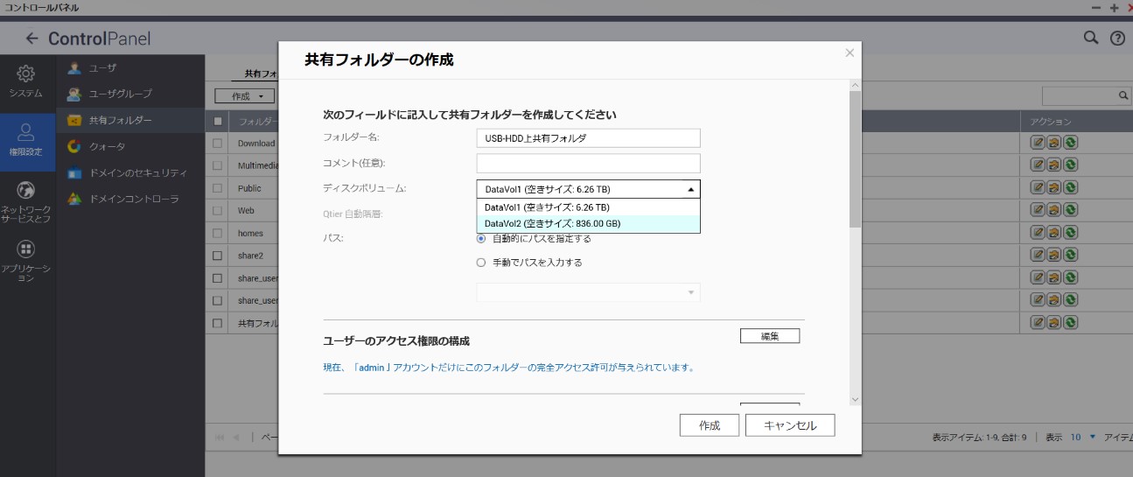The image size is (1133, 477).
Task: Select 自動的にパスを指定する radio button
Action: coord(480,238)
